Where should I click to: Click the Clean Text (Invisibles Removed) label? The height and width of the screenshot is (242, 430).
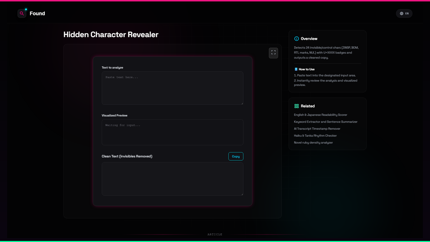tap(127, 156)
